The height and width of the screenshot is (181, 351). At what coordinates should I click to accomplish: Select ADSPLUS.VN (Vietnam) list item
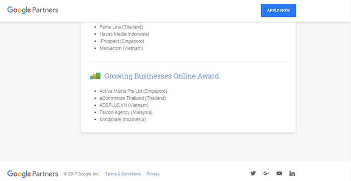(124, 105)
